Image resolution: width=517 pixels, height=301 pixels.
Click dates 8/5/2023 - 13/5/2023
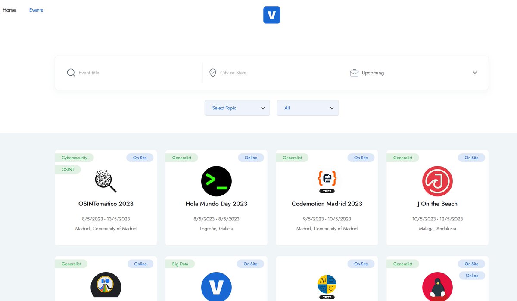tap(106, 219)
